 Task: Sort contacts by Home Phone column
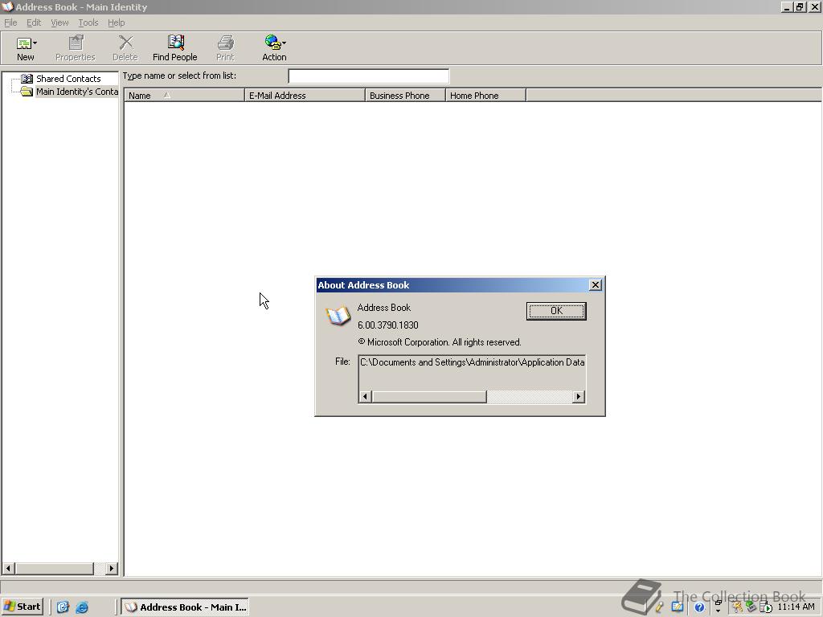485,96
